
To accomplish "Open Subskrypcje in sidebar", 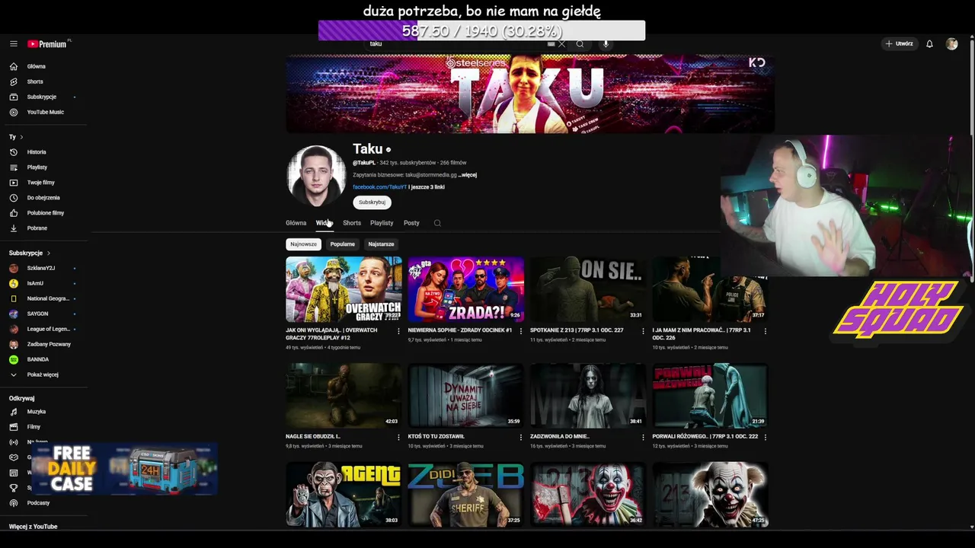I will click(x=43, y=97).
